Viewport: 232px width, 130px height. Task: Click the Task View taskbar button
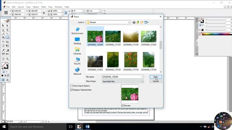click(71, 127)
